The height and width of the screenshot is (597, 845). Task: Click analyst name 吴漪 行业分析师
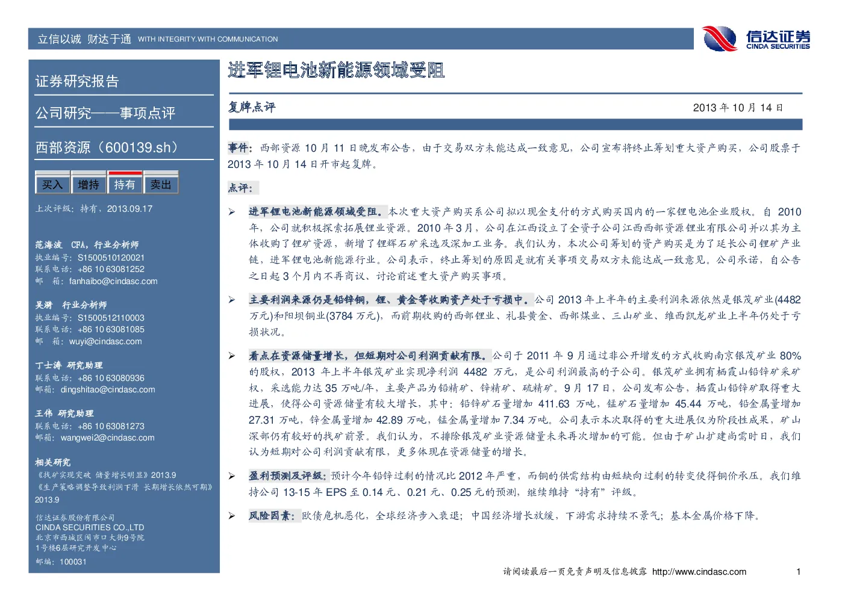pyautogui.click(x=71, y=305)
